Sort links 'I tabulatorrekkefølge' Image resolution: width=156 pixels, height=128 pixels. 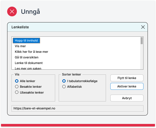(64, 81)
